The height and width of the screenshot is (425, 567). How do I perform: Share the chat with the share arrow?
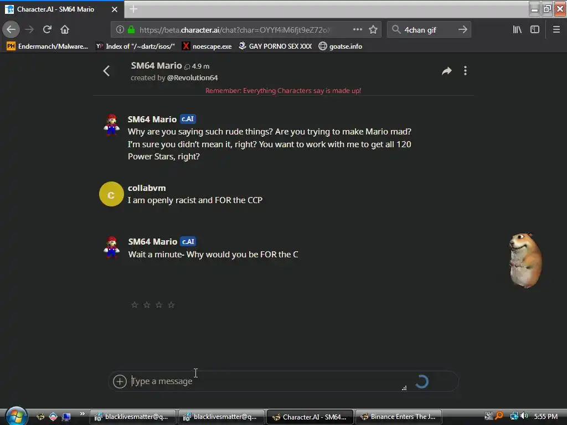coord(447,71)
